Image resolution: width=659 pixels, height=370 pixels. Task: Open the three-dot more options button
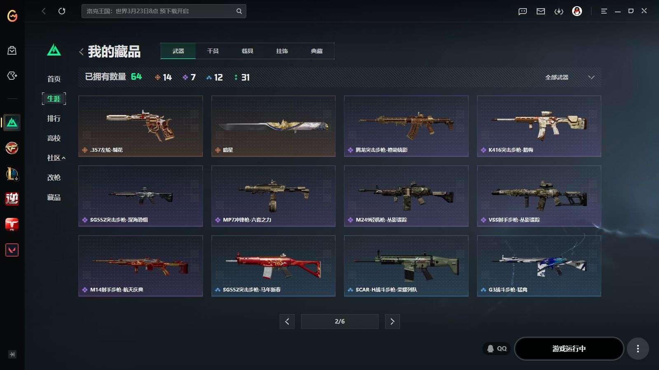638,349
